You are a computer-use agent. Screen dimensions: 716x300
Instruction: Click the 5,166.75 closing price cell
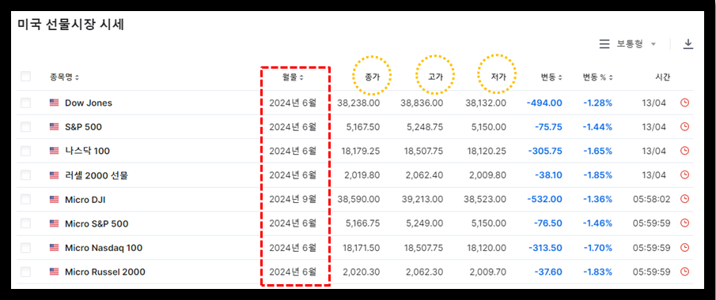click(x=363, y=223)
